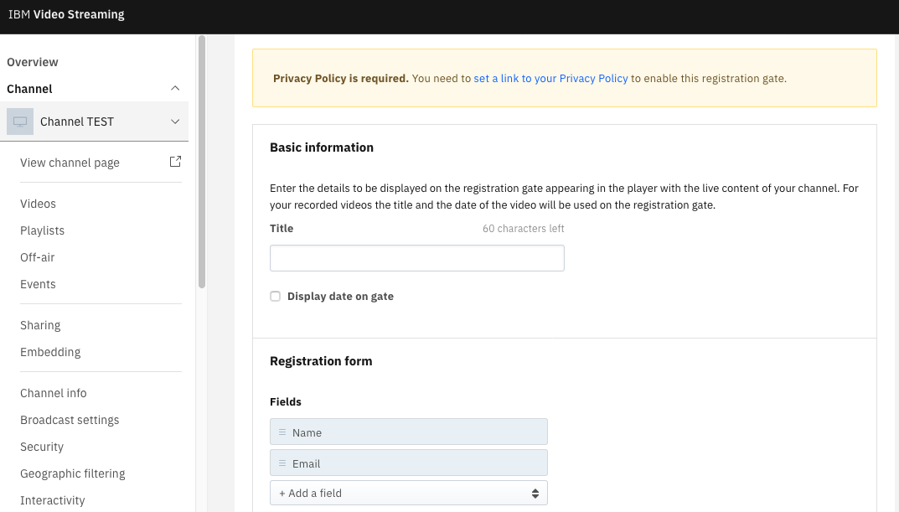
Task: Follow set a link to Privacy Policy
Action: click(550, 79)
